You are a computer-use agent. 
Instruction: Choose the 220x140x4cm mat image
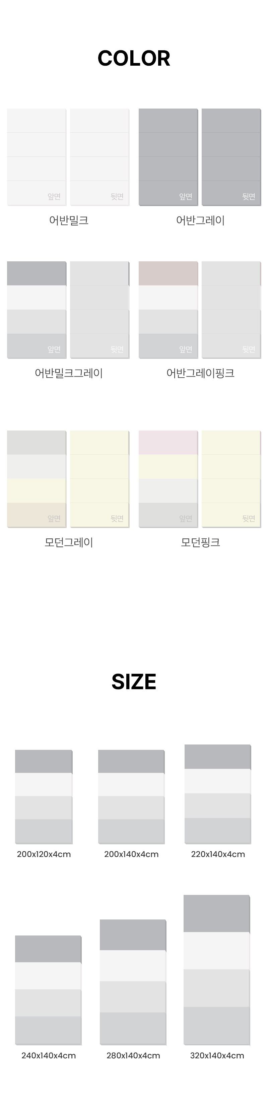[x=218, y=794]
